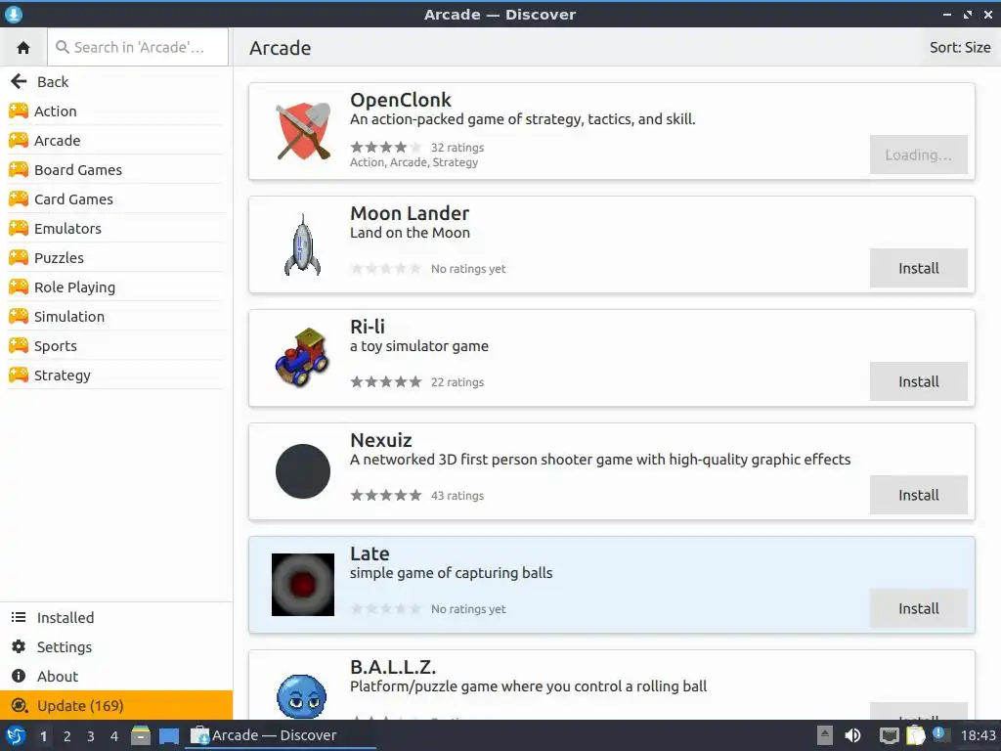Screen dimensions: 1001x751
Task: Click the Nexuiz dark circle icon
Action: pyautogui.click(x=303, y=471)
